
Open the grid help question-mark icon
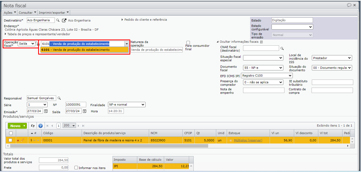pyautogui.click(x=41, y=126)
